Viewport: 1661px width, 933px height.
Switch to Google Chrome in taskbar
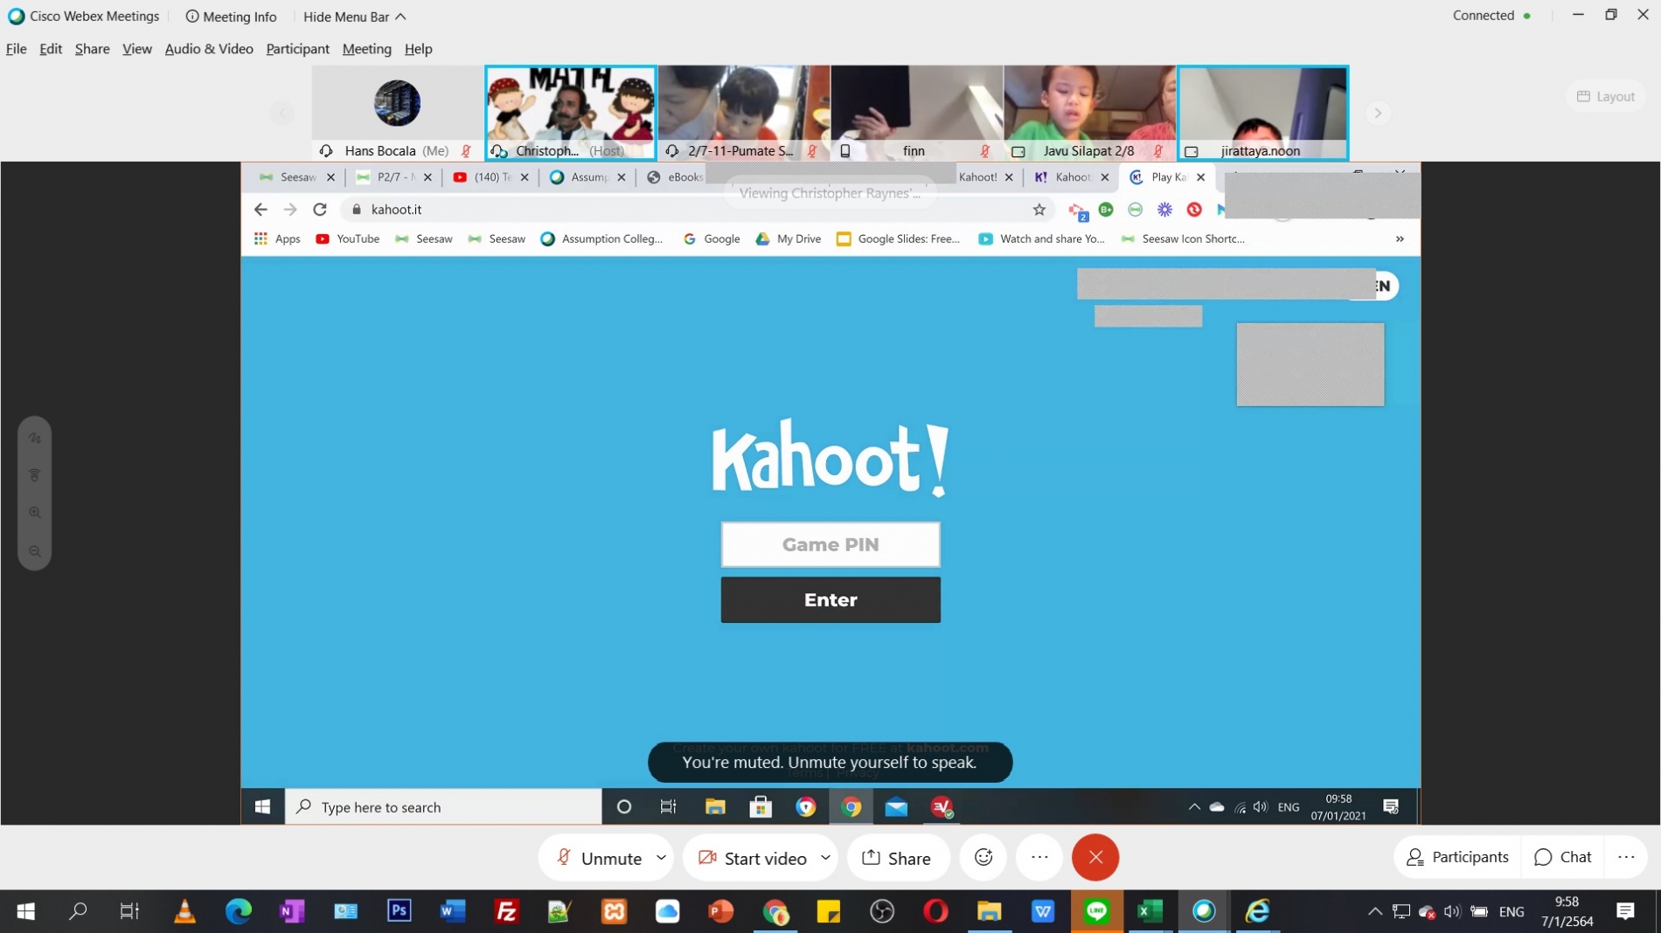coord(775,911)
